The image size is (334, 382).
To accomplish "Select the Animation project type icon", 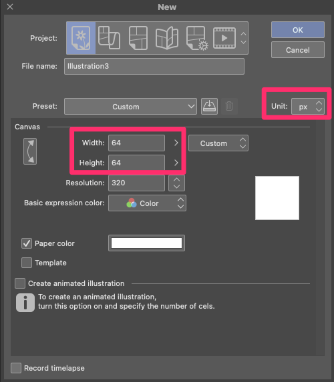I will [224, 38].
